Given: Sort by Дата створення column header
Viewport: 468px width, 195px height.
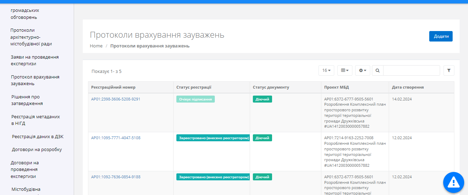Looking at the screenshot, I should click(x=408, y=87).
